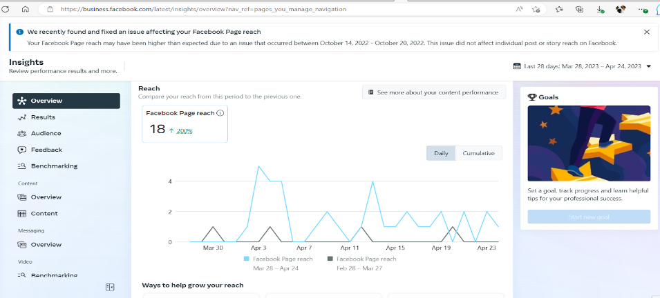
Task: Switch the chart to Cumulative view
Action: click(478, 153)
